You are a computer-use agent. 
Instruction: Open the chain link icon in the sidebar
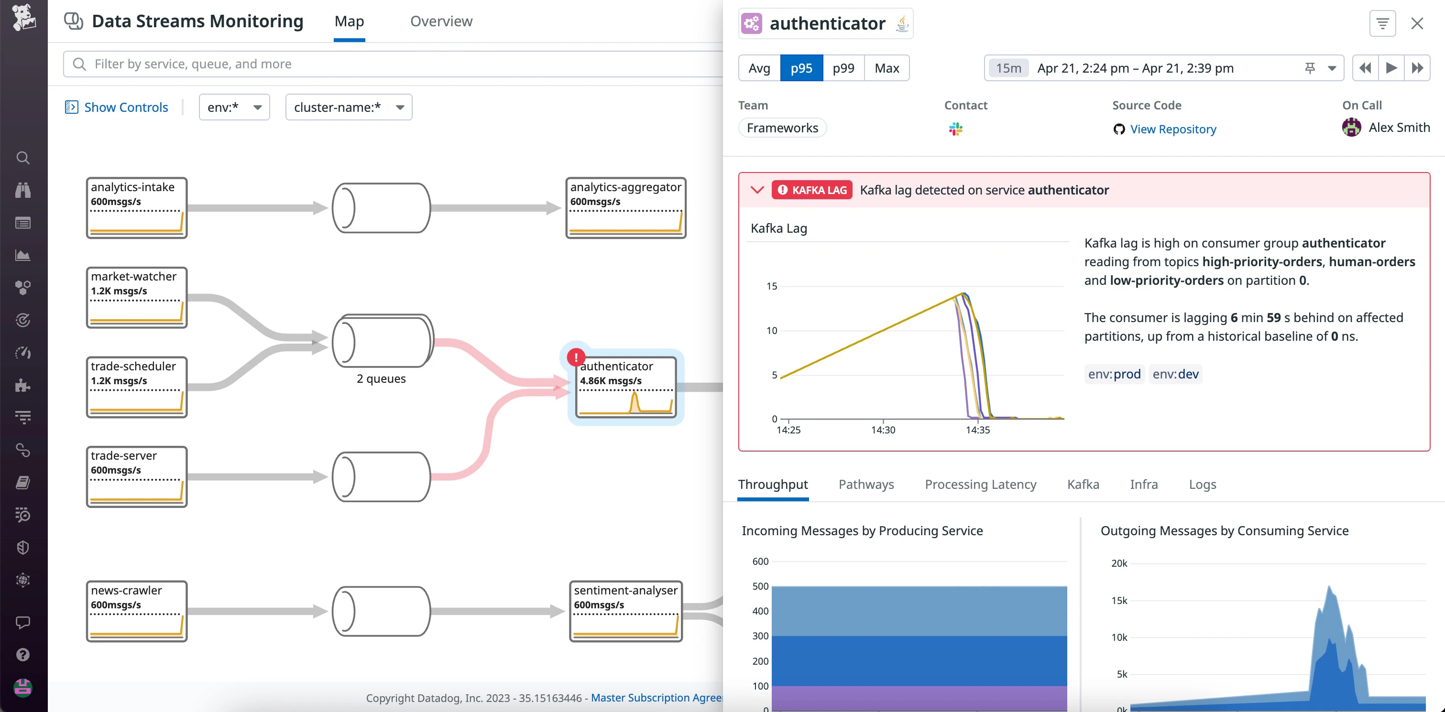[x=23, y=450]
